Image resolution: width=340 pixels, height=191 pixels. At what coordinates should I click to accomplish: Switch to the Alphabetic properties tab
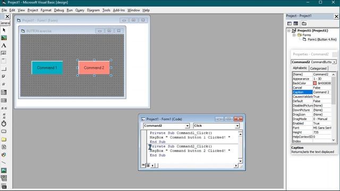(x=300, y=68)
